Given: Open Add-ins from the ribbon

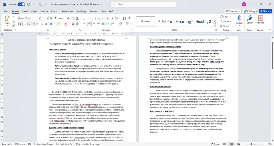Looking at the screenshot, I should coord(260,19).
